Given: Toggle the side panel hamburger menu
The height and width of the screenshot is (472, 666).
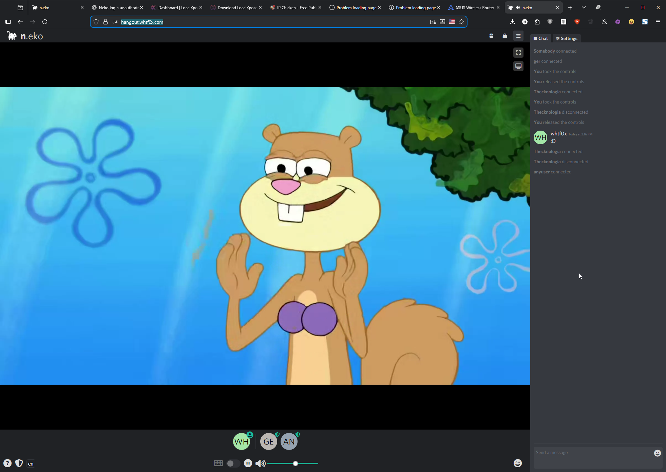Looking at the screenshot, I should pos(518,36).
